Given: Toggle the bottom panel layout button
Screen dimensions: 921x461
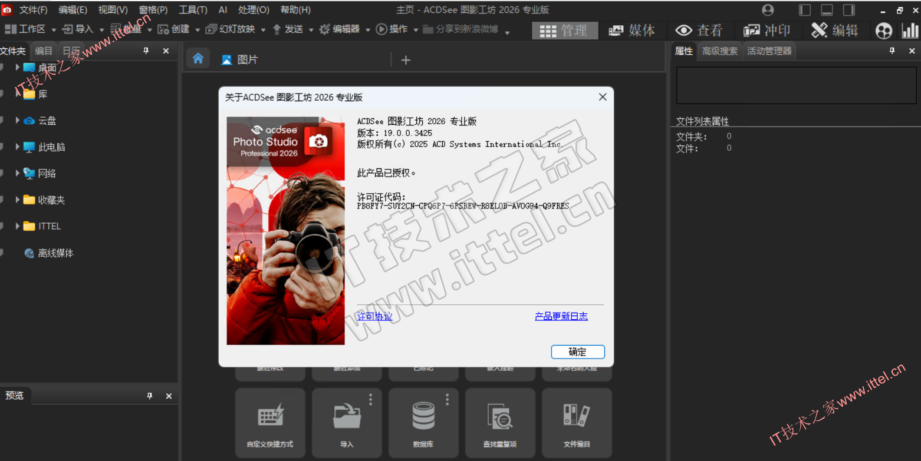Looking at the screenshot, I should coord(827,10).
